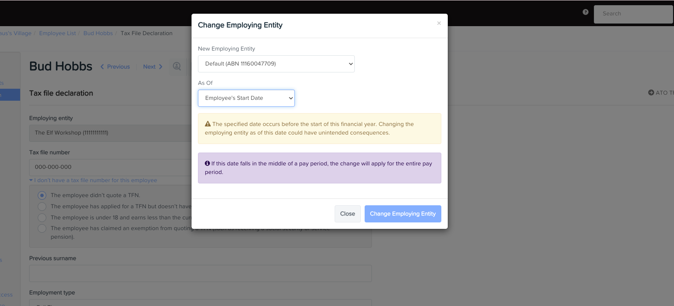Open Bud Hobbs breadcrumb

98,33
